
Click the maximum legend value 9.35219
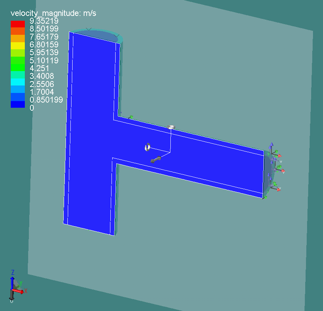[44, 21]
